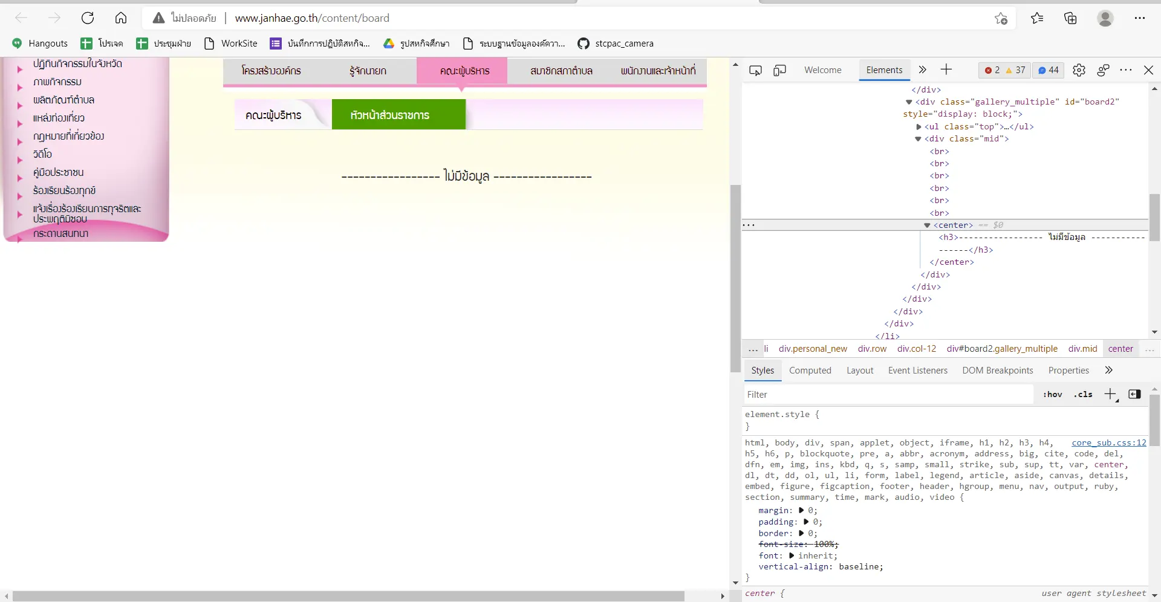Screen dimensions: 1161x602
Task: Show more style pane tabs
Action: click(x=1108, y=371)
